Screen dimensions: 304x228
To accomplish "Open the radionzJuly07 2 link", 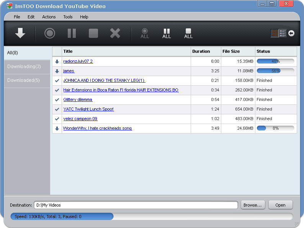I will pos(78,62).
